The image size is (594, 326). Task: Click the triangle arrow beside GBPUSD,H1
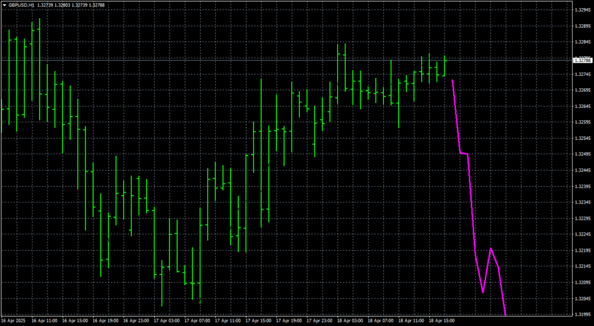coord(4,5)
